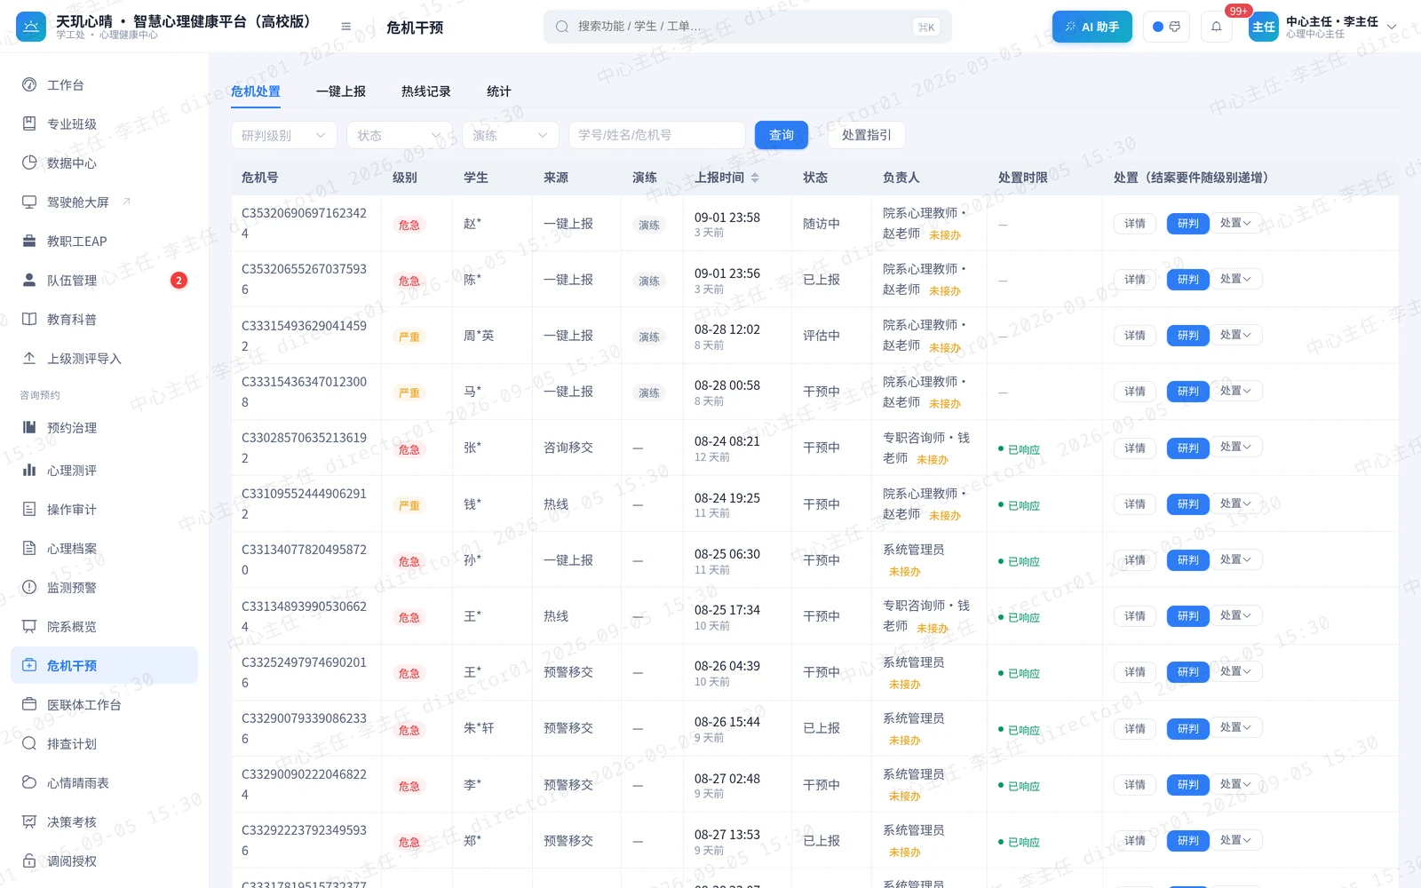Click the 演练 tag in 陈* row
Viewport: 1421px width, 888px height.
649,281
